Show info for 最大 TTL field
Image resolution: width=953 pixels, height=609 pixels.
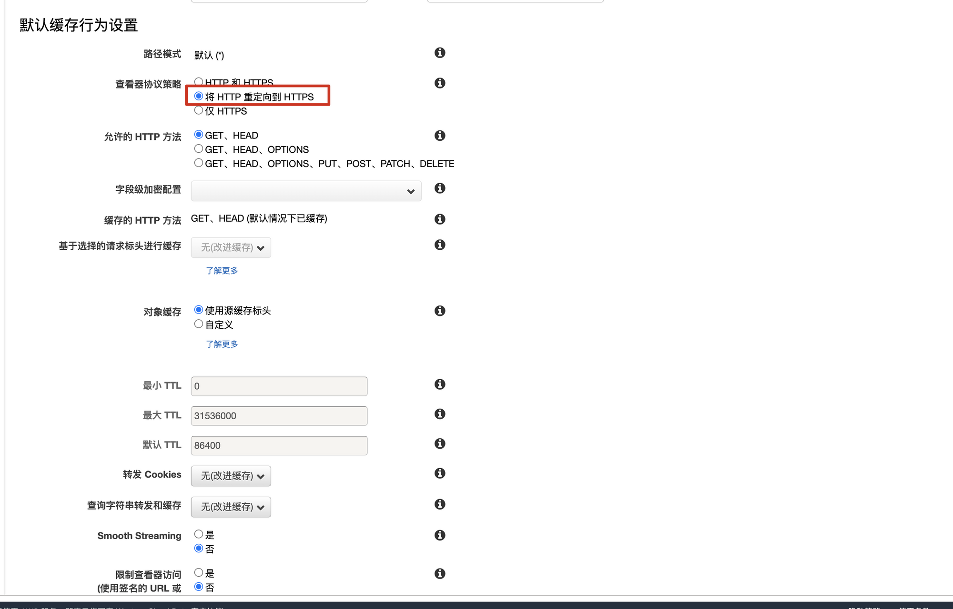pos(440,414)
